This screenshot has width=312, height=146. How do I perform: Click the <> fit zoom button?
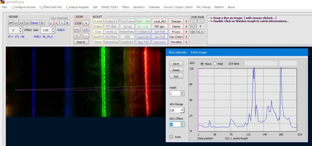(77, 30)
